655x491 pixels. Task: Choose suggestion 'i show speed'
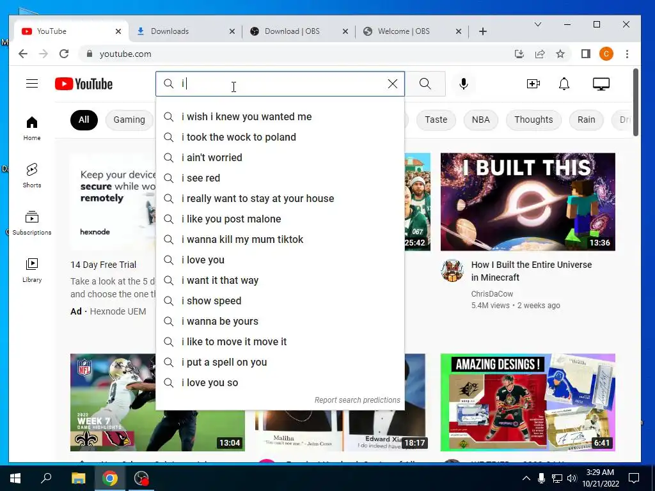tap(280, 301)
